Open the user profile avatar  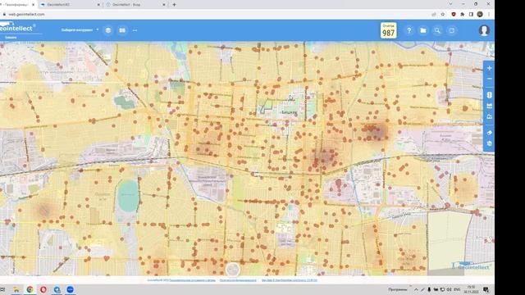pyautogui.click(x=484, y=30)
